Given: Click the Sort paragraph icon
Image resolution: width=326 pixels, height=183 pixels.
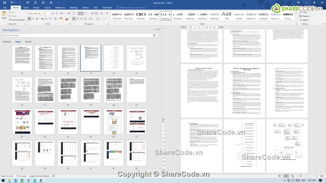Looking at the screenshot, I should point(102,13).
